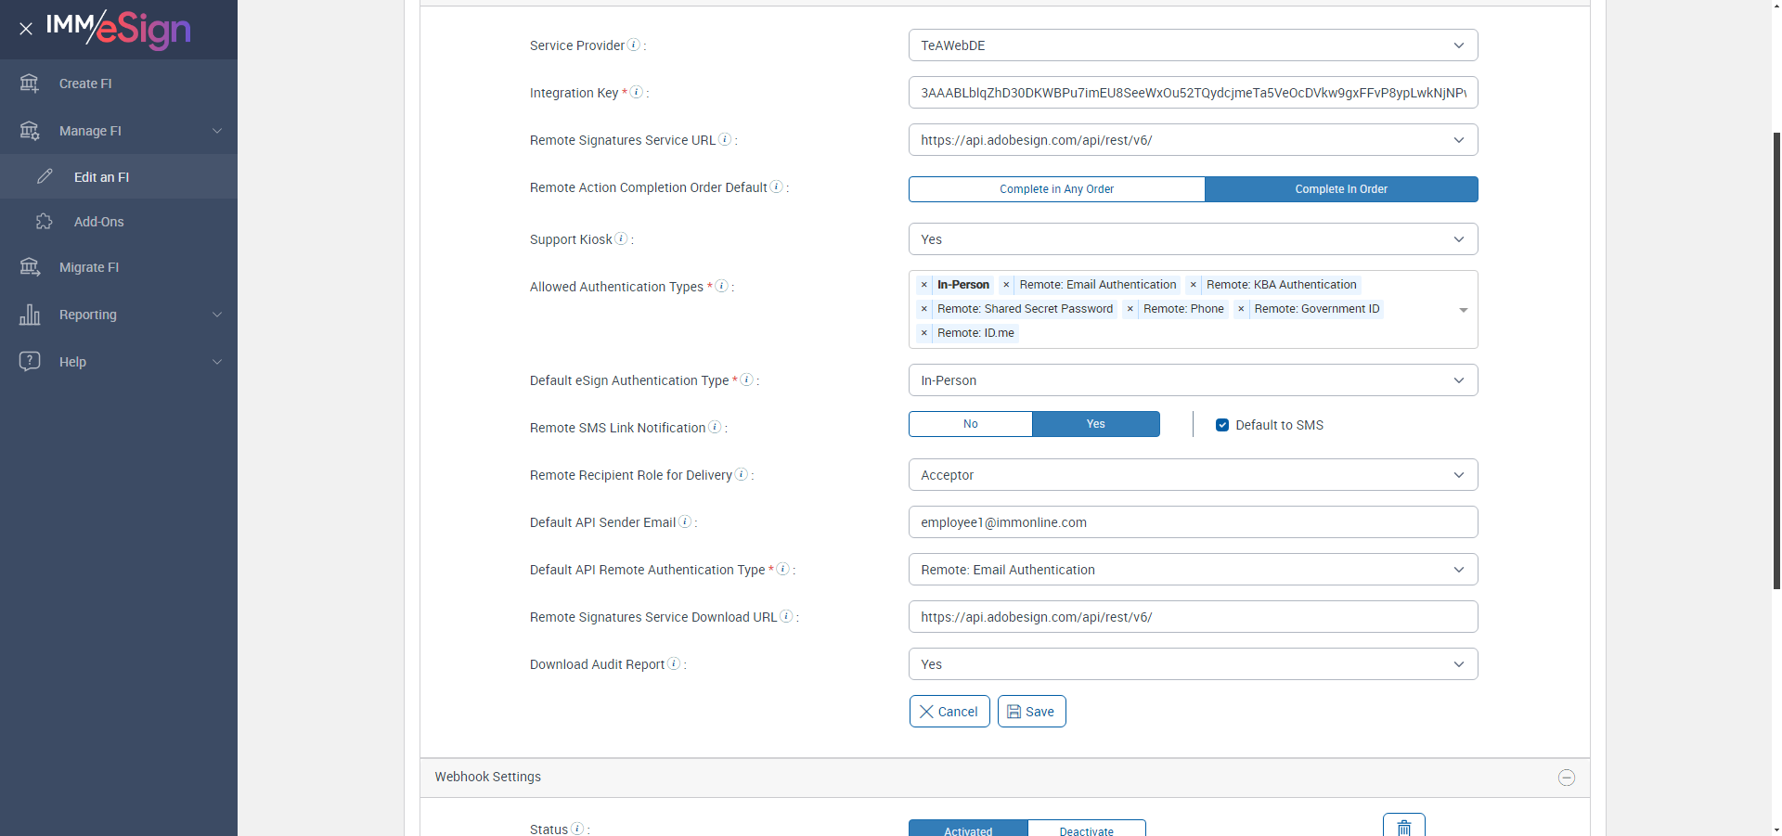Viewport: 1782px width, 836px height.
Task: Show info for Remote SMS Link Notification
Action: pos(715,427)
